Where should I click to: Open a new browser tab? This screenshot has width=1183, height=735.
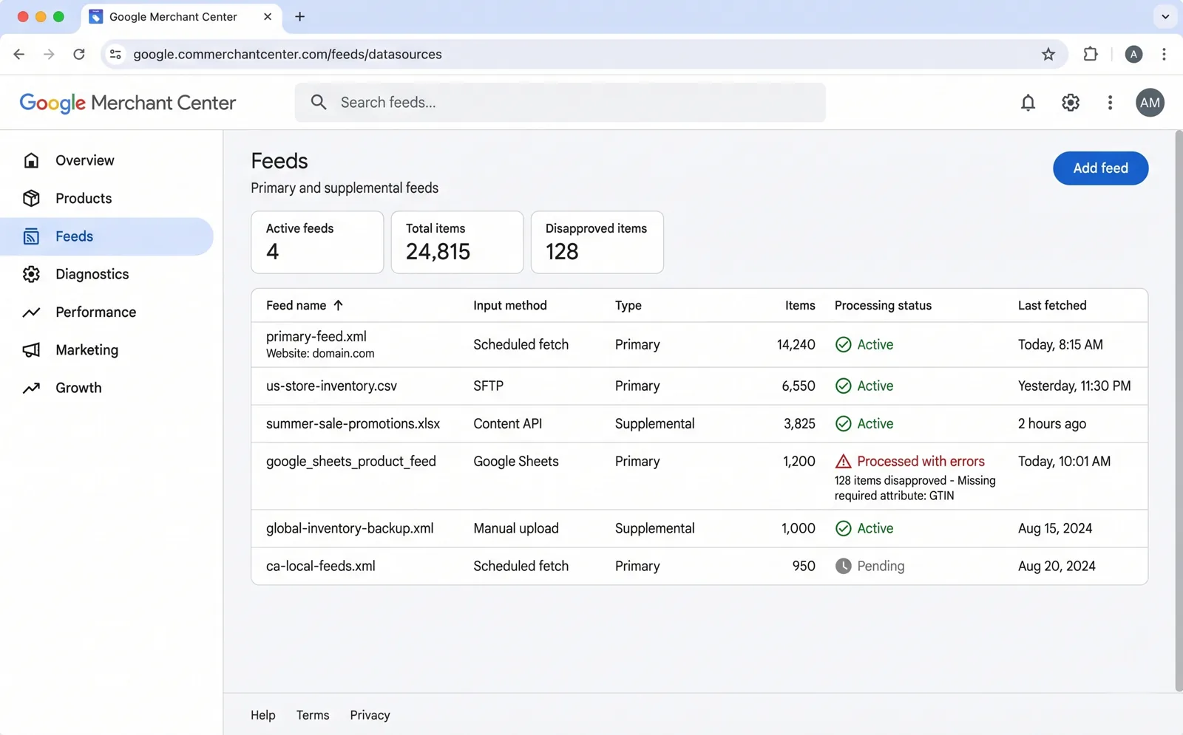tap(299, 16)
